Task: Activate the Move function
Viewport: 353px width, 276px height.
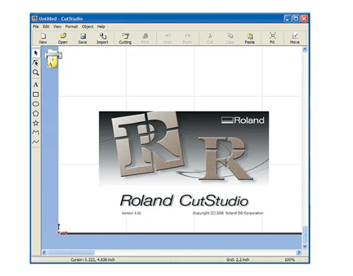Action: pyautogui.click(x=295, y=37)
